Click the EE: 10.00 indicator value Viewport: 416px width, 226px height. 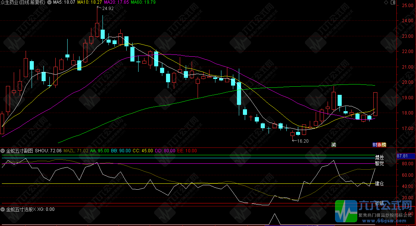coord(187,151)
